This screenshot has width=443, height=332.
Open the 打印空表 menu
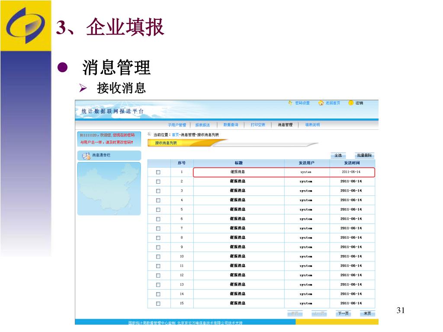[258, 125]
